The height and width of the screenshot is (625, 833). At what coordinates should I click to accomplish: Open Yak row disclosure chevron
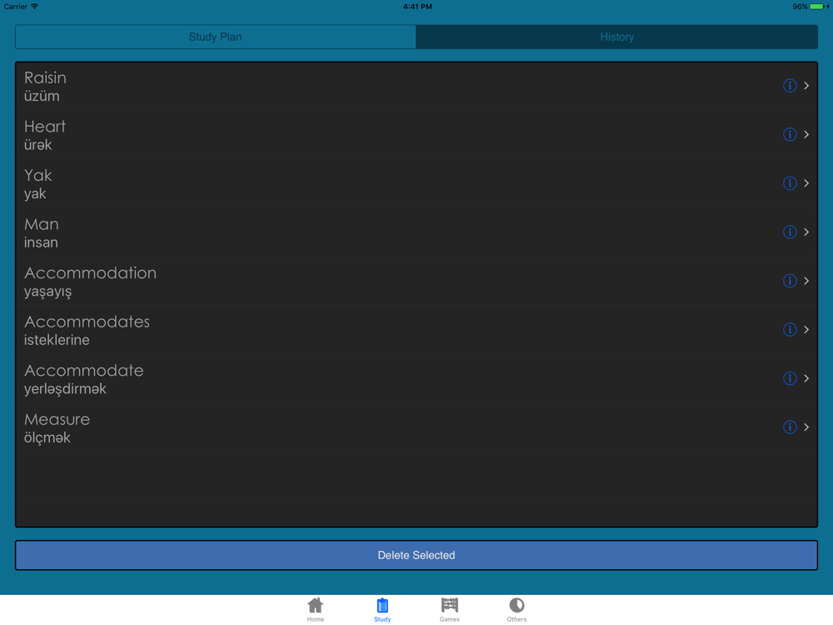tap(806, 183)
